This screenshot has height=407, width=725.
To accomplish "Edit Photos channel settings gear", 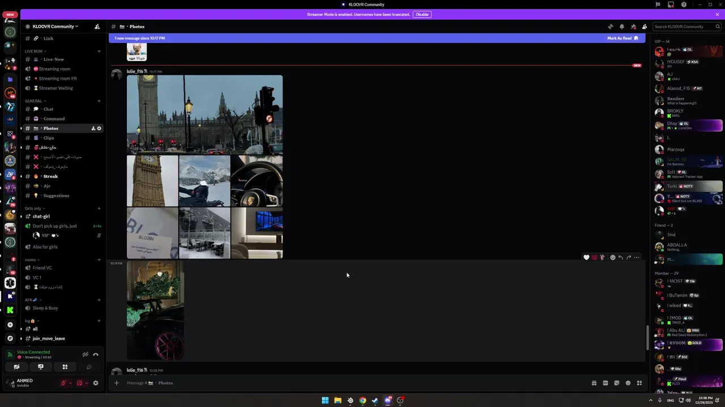I will (x=99, y=128).
